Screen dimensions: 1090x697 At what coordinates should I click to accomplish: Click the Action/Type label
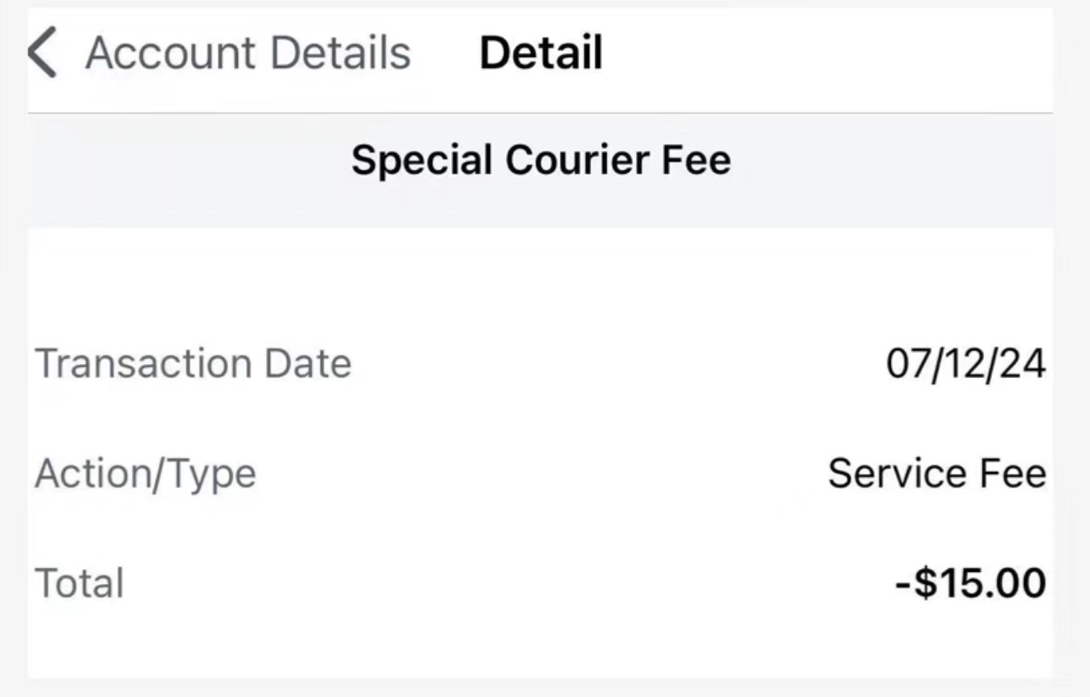click(145, 474)
